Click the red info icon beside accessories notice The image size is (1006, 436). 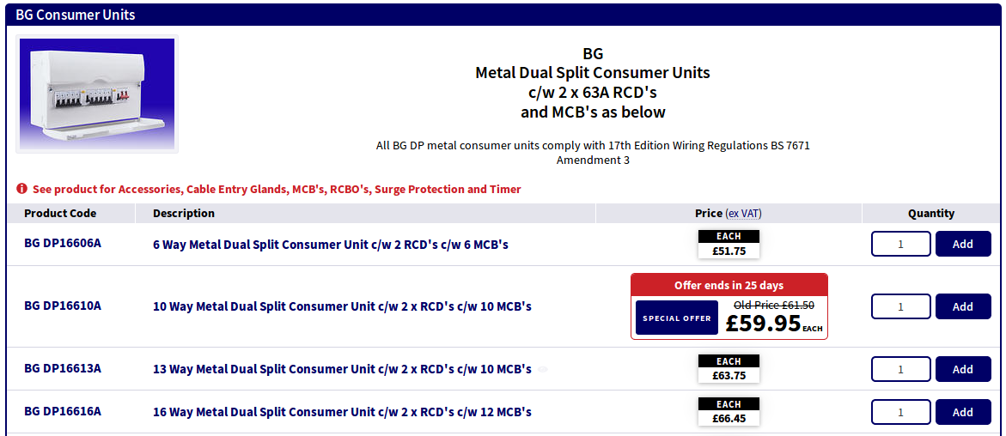[21, 189]
